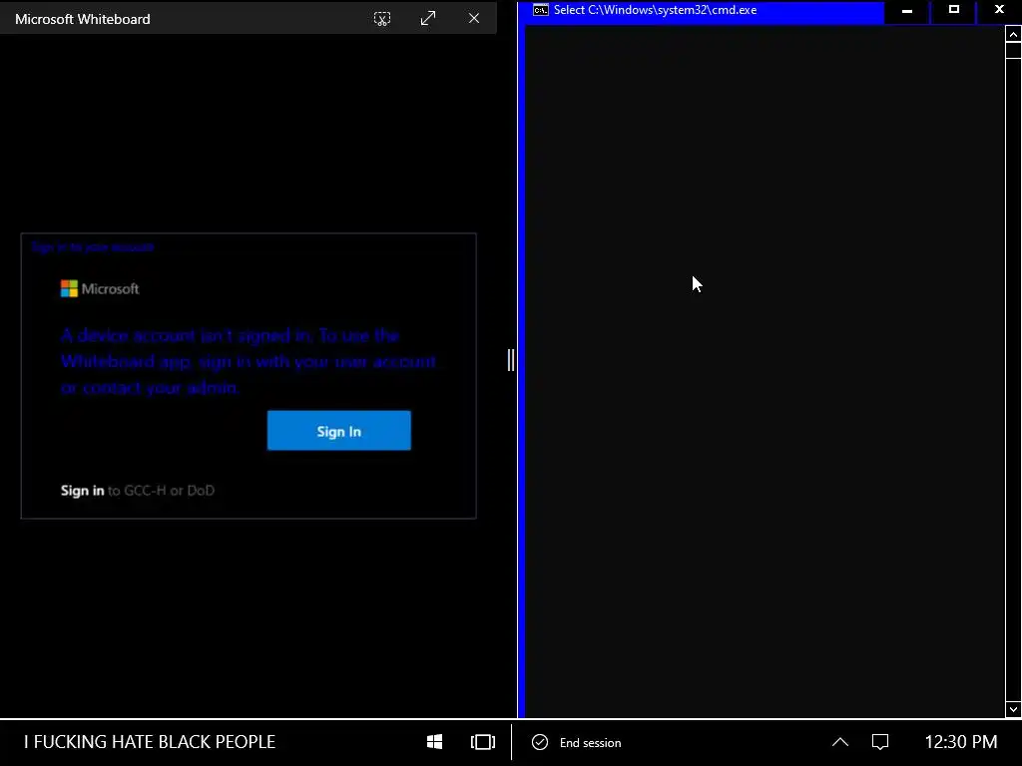Open the Sign in to GCC-H or DoD link
1022x766 pixels.
138,491
